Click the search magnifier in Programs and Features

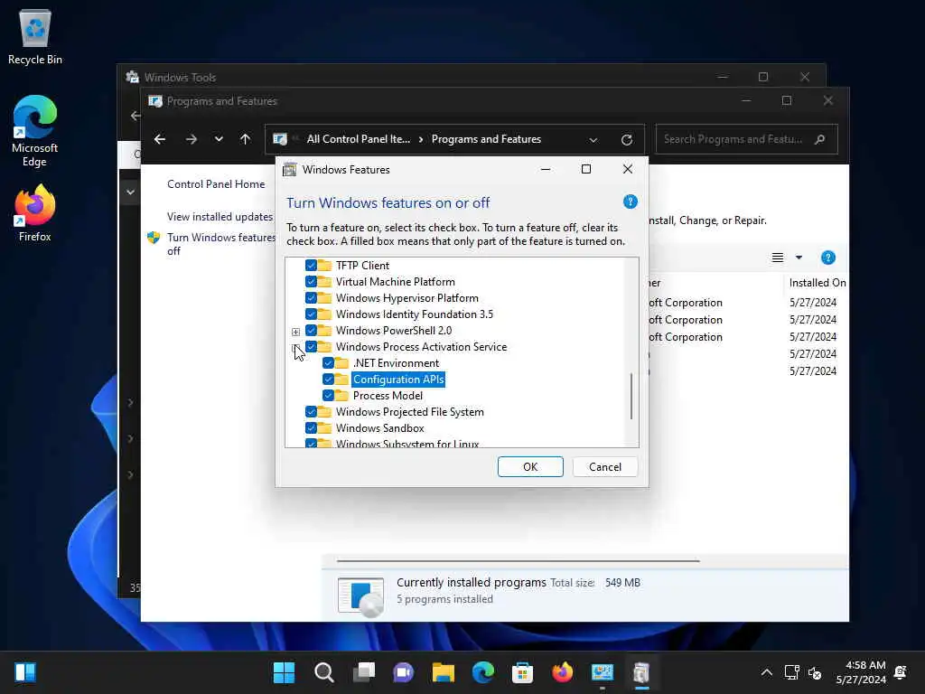coord(819,139)
